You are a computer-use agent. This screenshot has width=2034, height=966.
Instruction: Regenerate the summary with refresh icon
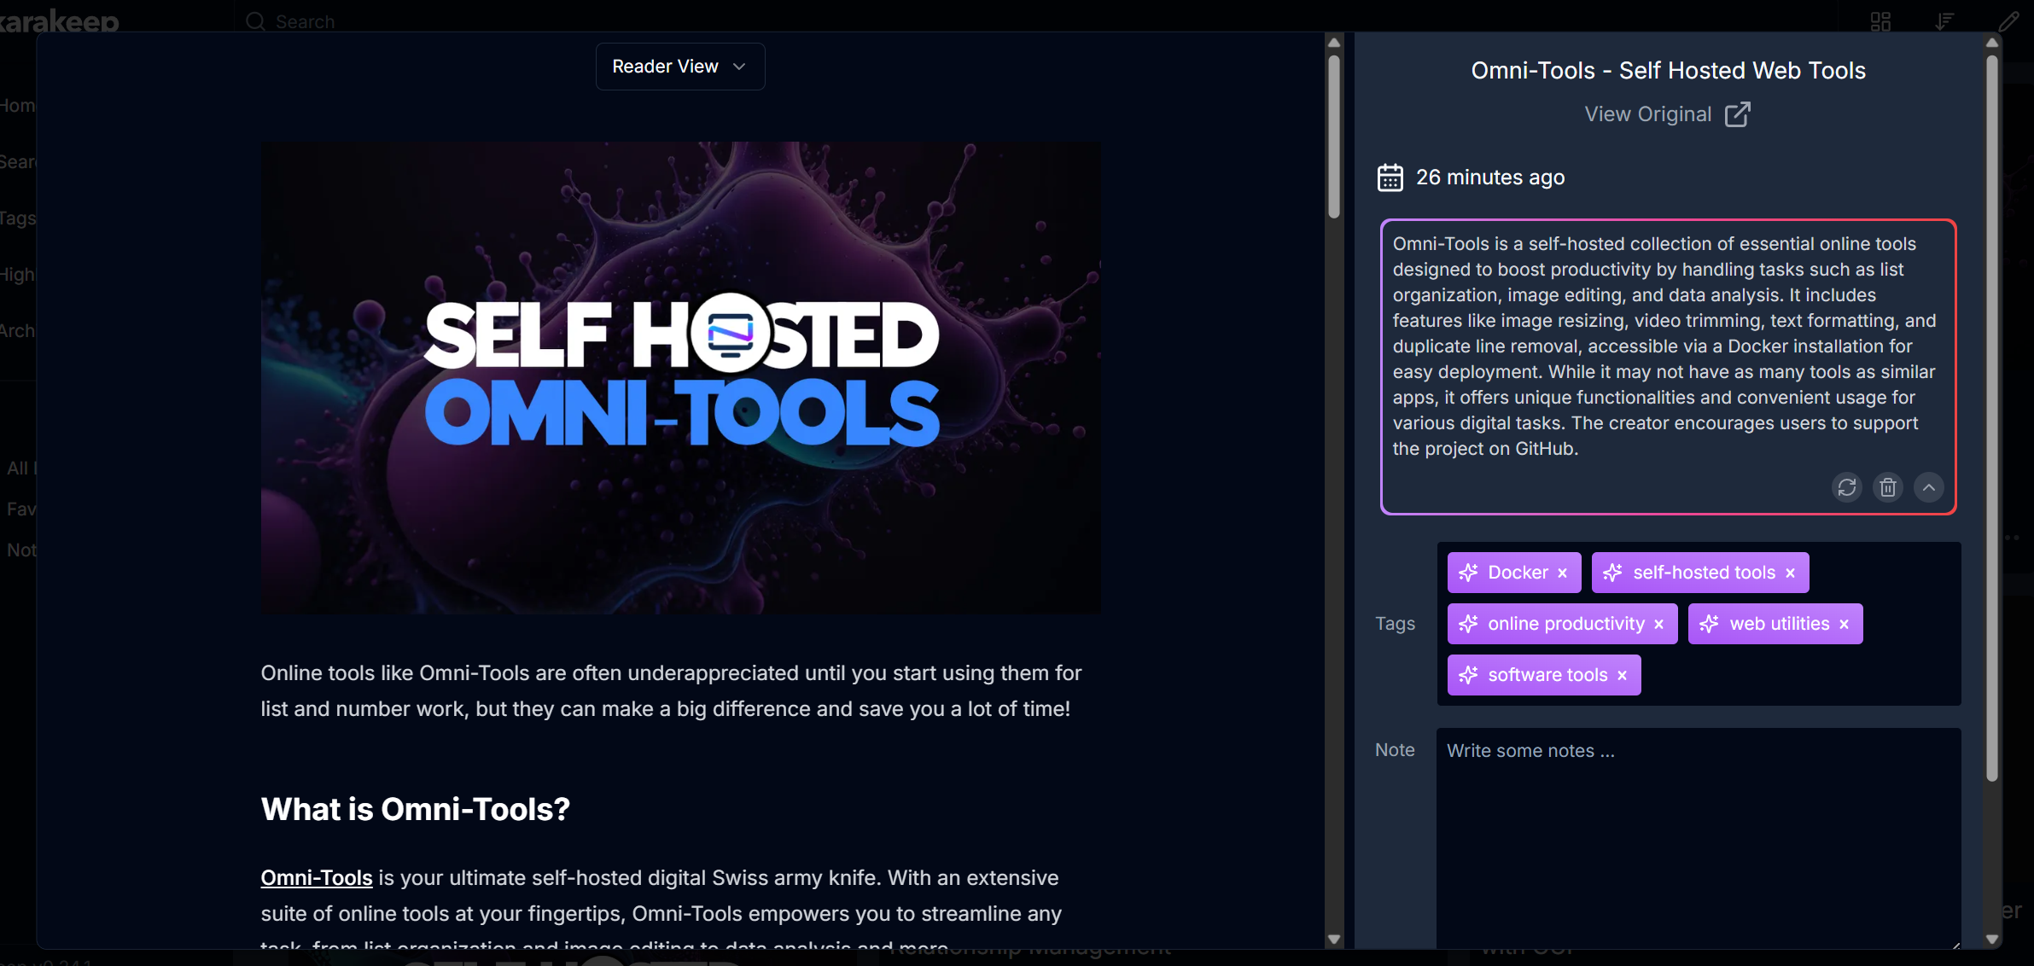(x=1846, y=487)
